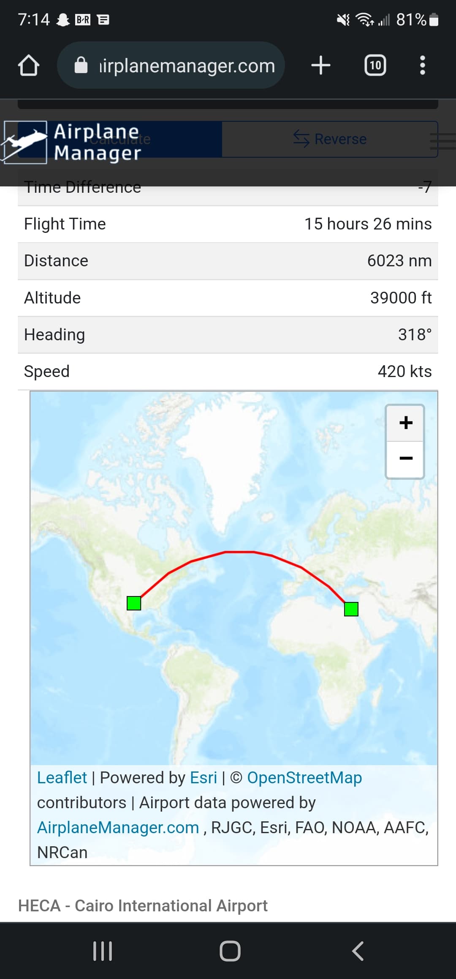Open the Android recent apps view
Image resolution: width=456 pixels, height=979 pixels.
(103, 951)
